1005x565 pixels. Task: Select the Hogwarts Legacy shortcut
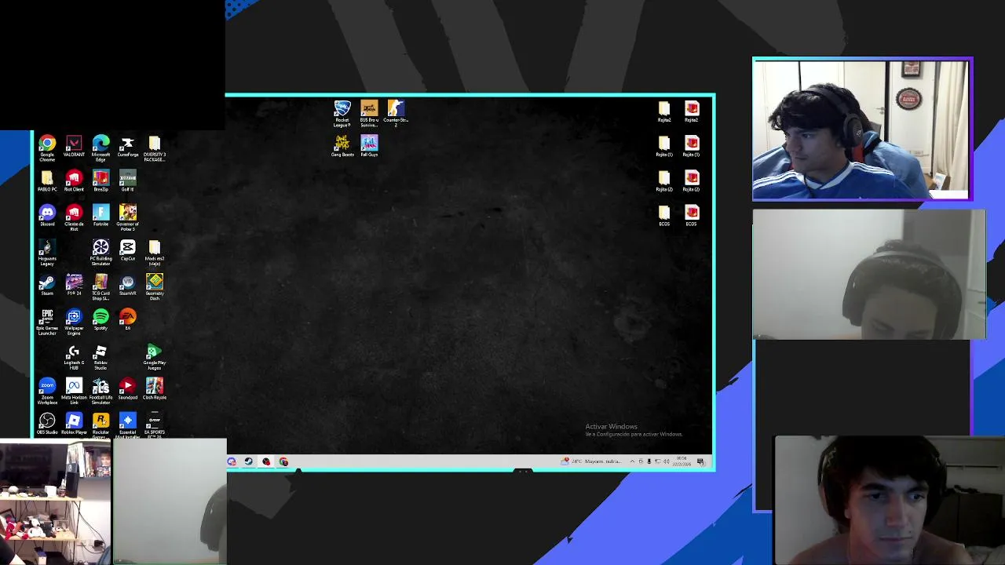coord(47,253)
